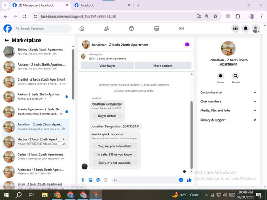Open the browser zoom magnifier icon
This screenshot has height=200, width=267.
click(x=207, y=17)
